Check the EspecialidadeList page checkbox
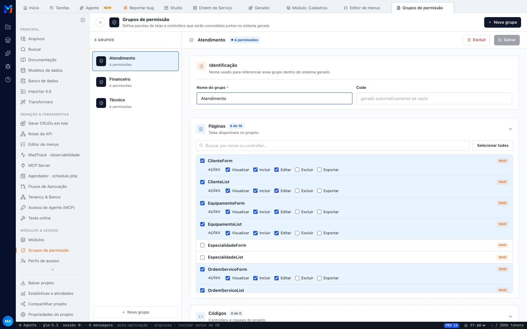527x329 pixels. point(202,257)
